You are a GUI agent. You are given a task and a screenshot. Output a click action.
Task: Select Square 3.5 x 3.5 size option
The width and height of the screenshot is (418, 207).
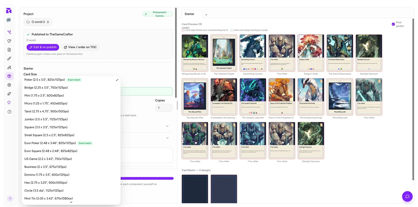tap(71, 127)
